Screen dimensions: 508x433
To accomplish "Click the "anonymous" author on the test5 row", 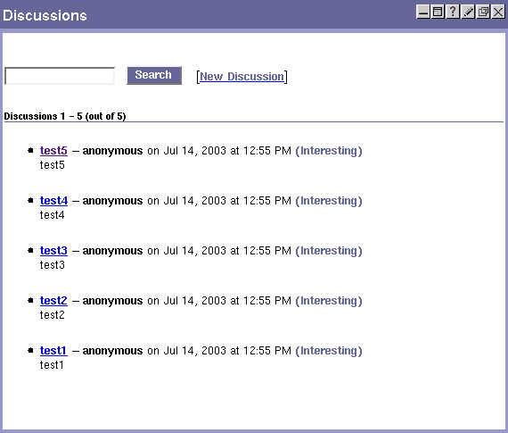I will point(112,151).
